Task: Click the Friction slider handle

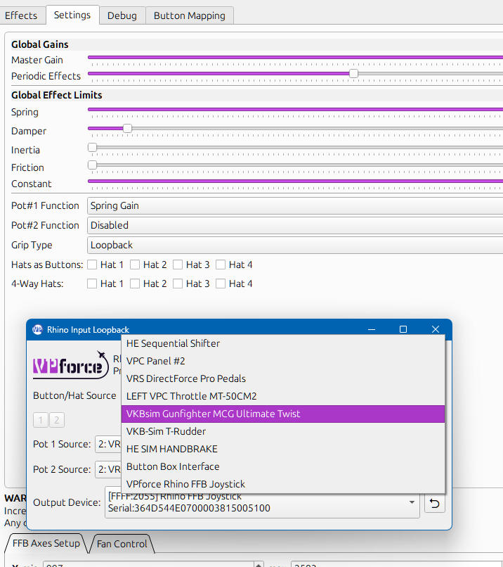Action: pos(93,165)
